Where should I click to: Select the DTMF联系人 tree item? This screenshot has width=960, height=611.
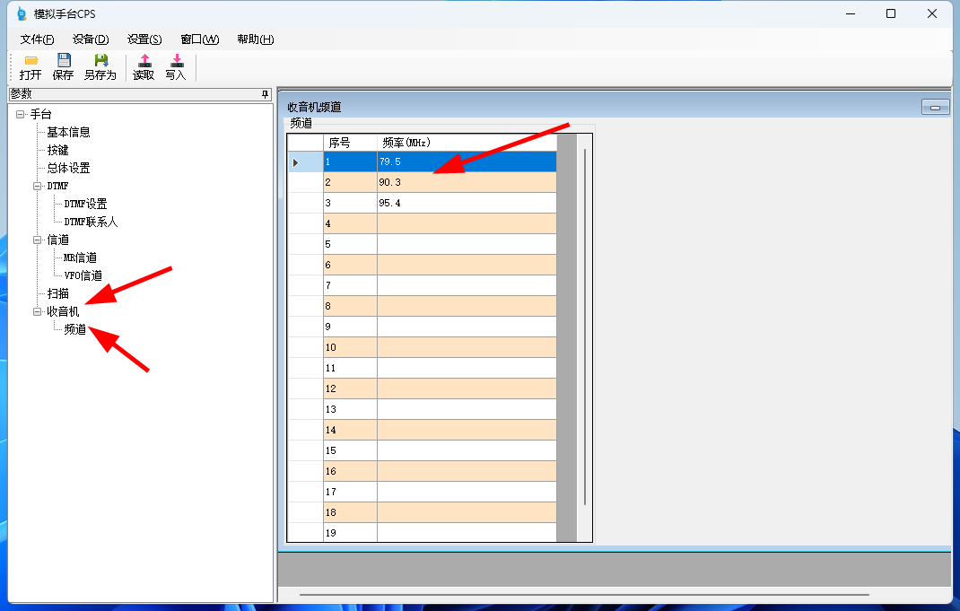(x=91, y=222)
